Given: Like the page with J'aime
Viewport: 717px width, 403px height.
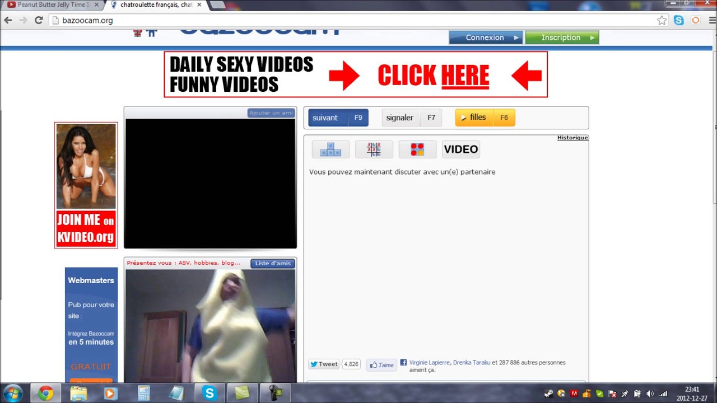Looking at the screenshot, I should tap(381, 365).
